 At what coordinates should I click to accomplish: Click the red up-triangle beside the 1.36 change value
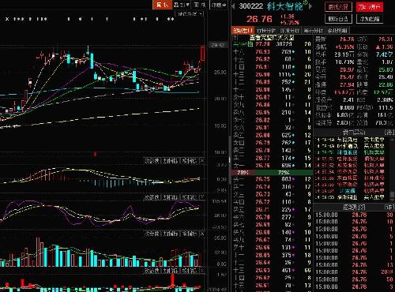click(x=378, y=47)
